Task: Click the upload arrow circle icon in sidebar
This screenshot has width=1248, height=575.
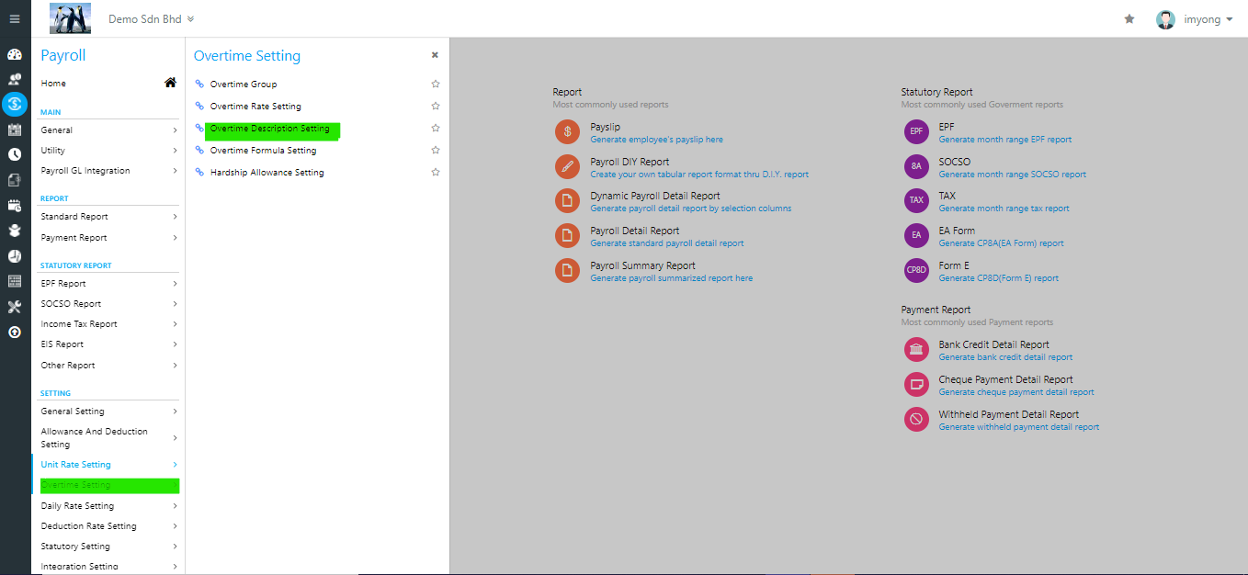Action: pyautogui.click(x=15, y=332)
